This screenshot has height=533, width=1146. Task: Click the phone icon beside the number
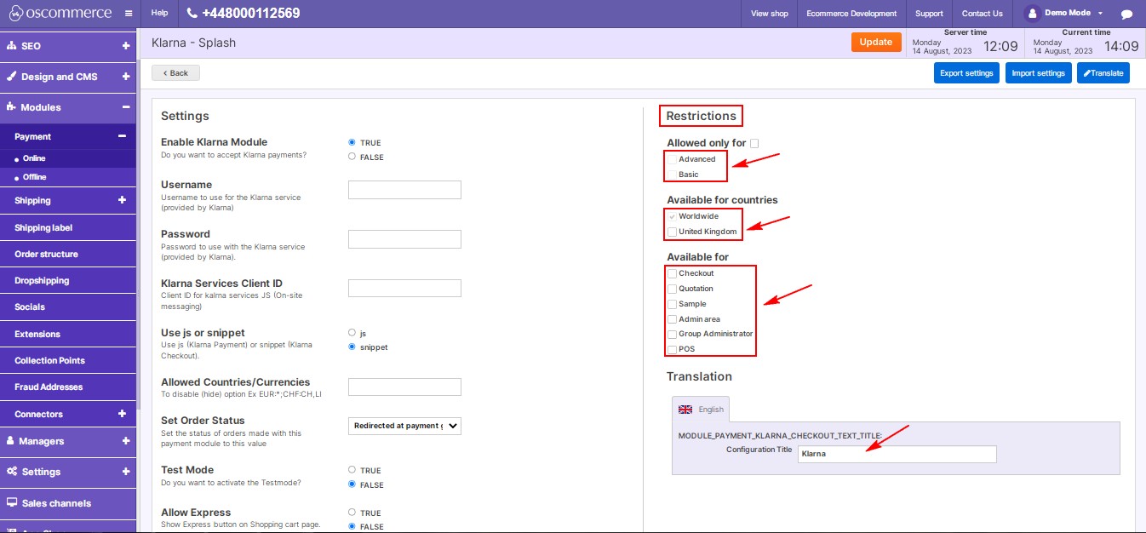click(x=192, y=14)
